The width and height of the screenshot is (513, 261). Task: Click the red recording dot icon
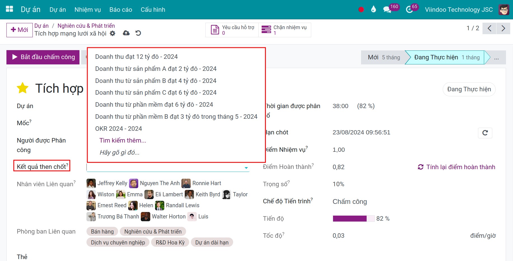[361, 10]
